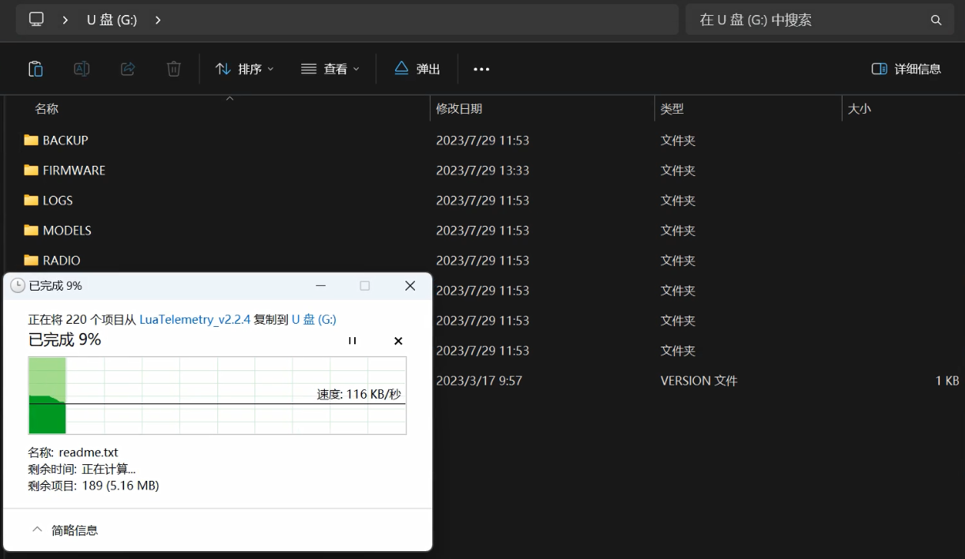The width and height of the screenshot is (965, 559).
Task: Click the Rename icon in toolbar
Action: point(81,69)
